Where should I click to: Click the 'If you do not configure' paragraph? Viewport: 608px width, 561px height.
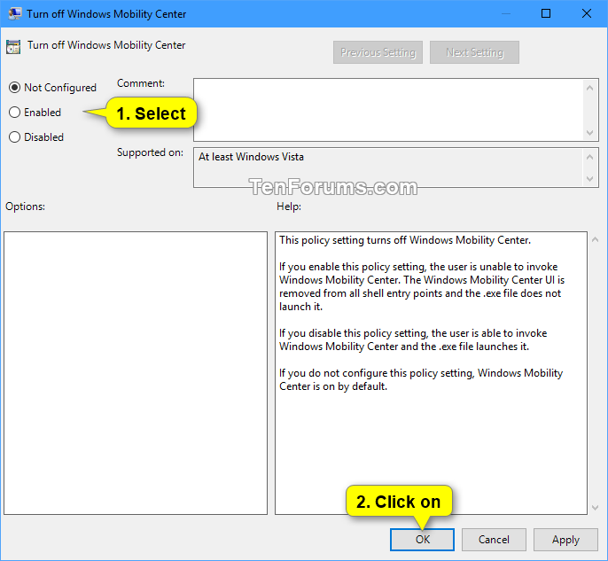point(421,379)
